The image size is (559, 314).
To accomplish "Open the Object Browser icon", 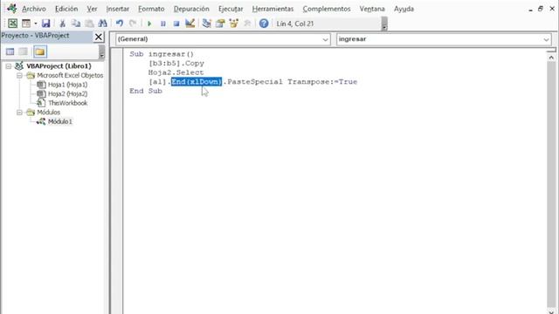I will 233,24.
